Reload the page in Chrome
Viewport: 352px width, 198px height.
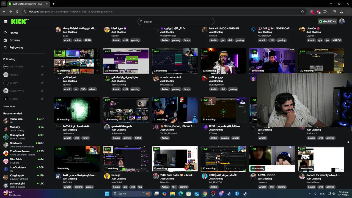click(17, 12)
